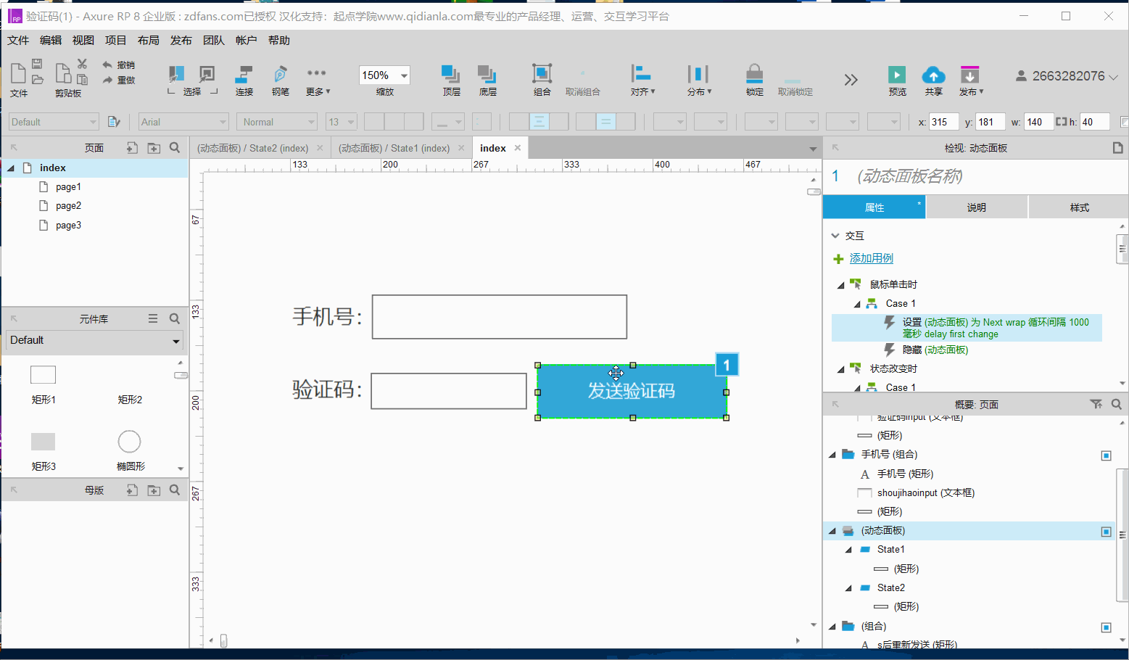1129x660 pixels.
Task: Click the 添加用例 link
Action: [870, 258]
